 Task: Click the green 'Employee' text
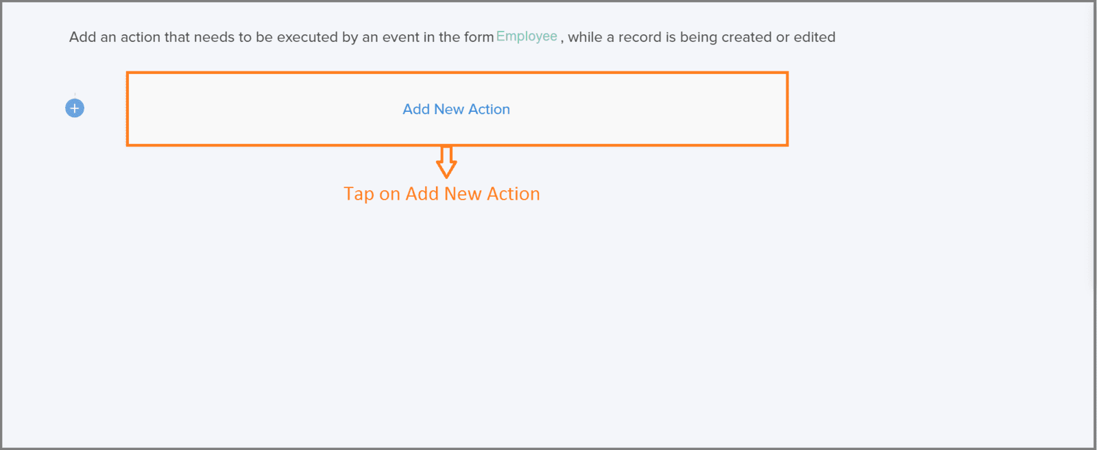(527, 36)
